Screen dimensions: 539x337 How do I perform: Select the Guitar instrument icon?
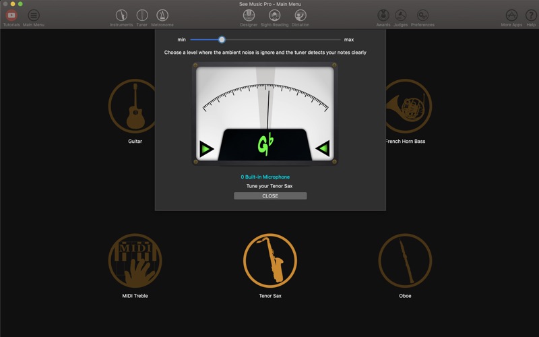[132, 106]
